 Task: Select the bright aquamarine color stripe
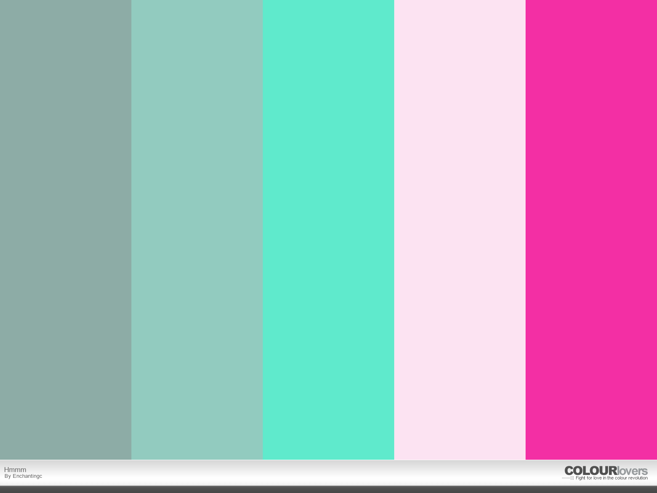click(x=328, y=230)
